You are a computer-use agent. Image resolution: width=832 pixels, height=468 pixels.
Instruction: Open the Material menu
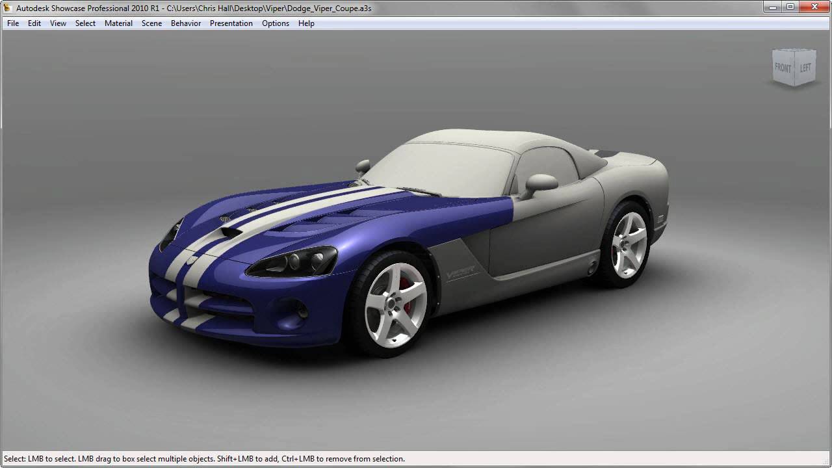118,23
